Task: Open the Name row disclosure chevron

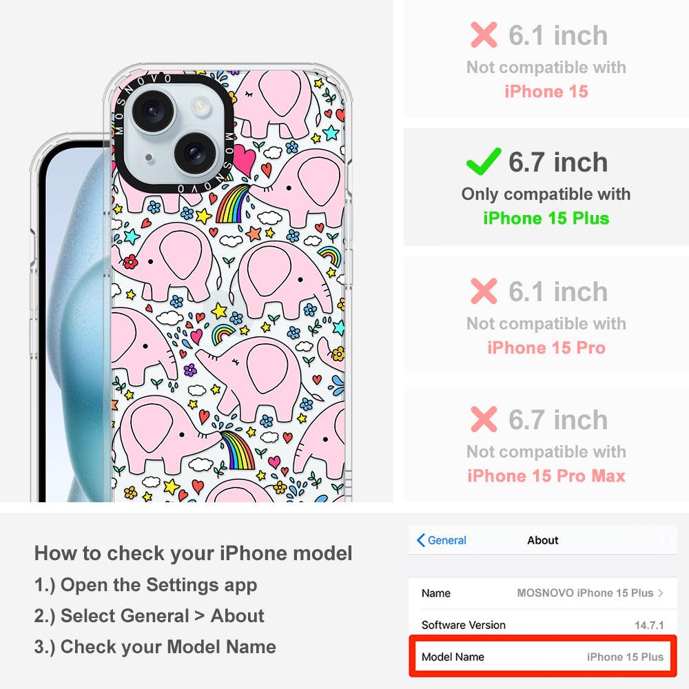Action: pyautogui.click(x=661, y=593)
